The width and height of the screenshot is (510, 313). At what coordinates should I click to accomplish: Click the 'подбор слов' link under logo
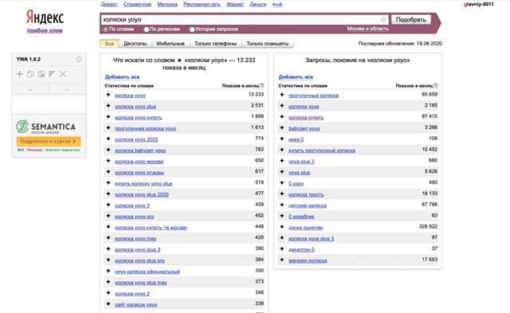point(45,30)
